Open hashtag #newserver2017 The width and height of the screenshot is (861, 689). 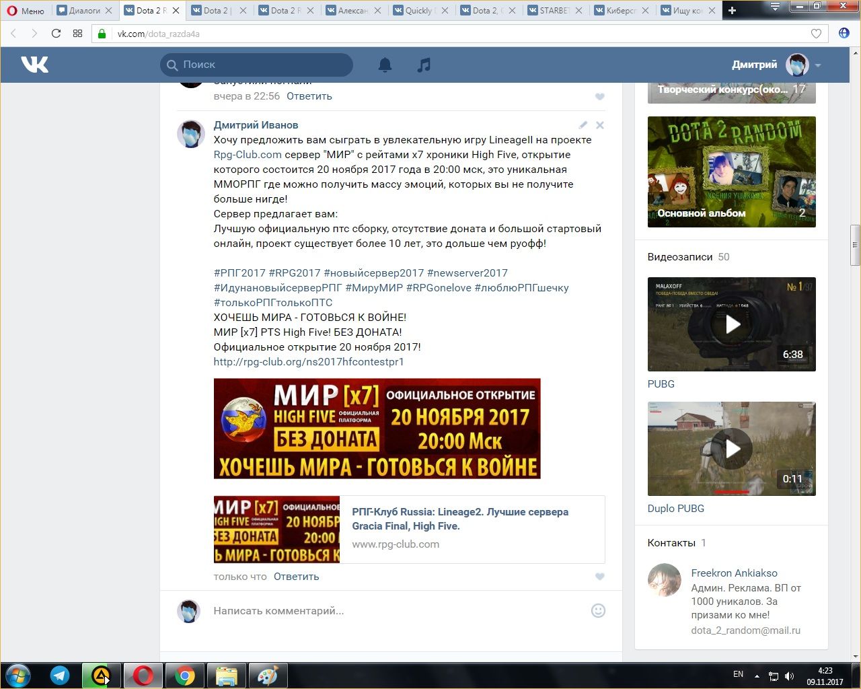(x=467, y=273)
